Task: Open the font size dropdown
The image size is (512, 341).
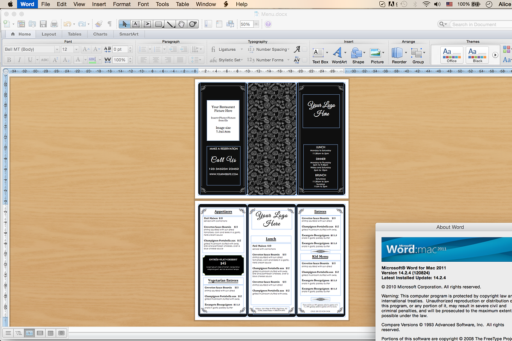Action: (x=76, y=49)
